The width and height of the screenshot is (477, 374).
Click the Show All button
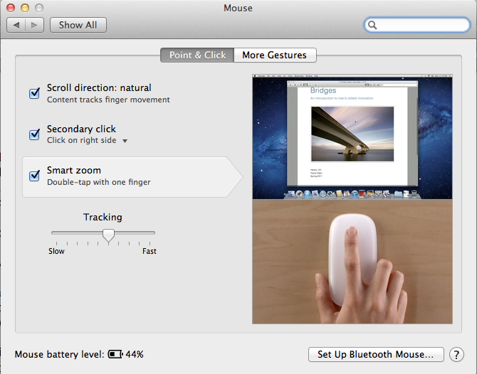click(78, 25)
